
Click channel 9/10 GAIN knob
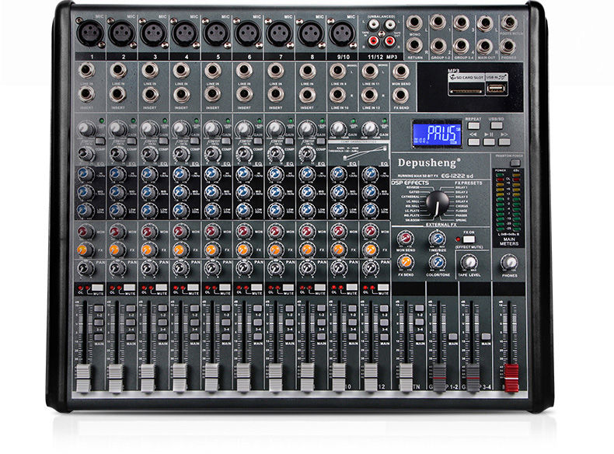tap(337, 129)
